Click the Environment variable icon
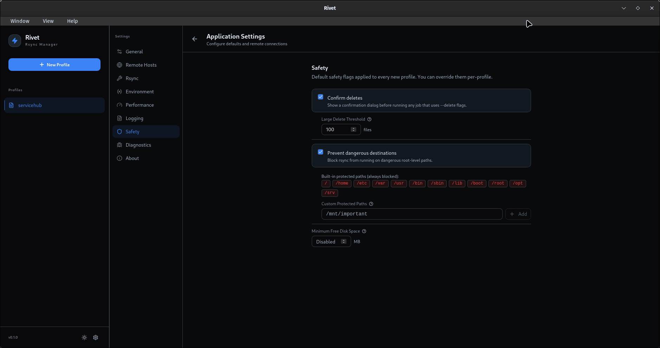Viewport: 660px width, 348px height. [119, 92]
